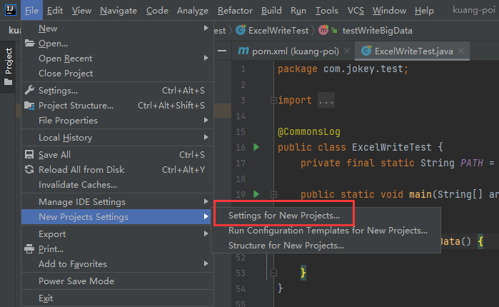Click the Settings wrench icon
This screenshot has height=307, width=499.
[29, 90]
